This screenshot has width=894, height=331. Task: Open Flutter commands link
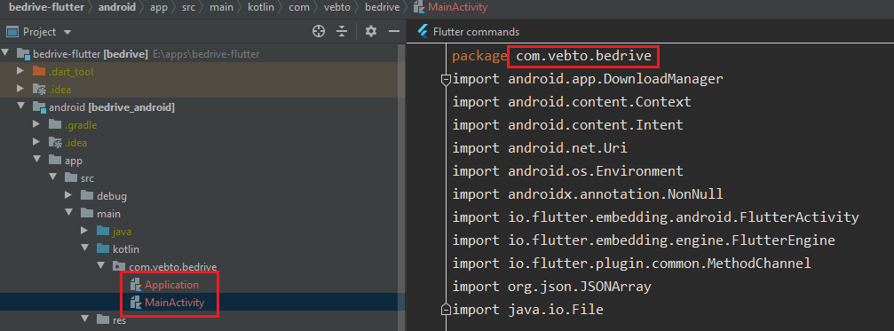[x=476, y=32]
